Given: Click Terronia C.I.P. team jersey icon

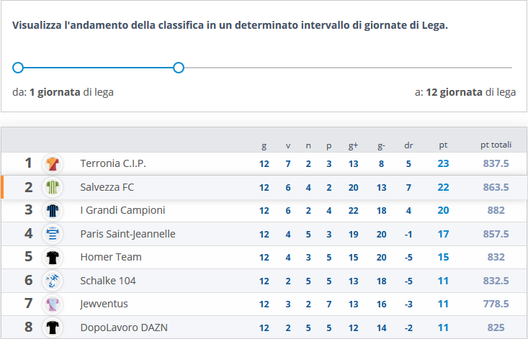Looking at the screenshot, I should (53, 164).
